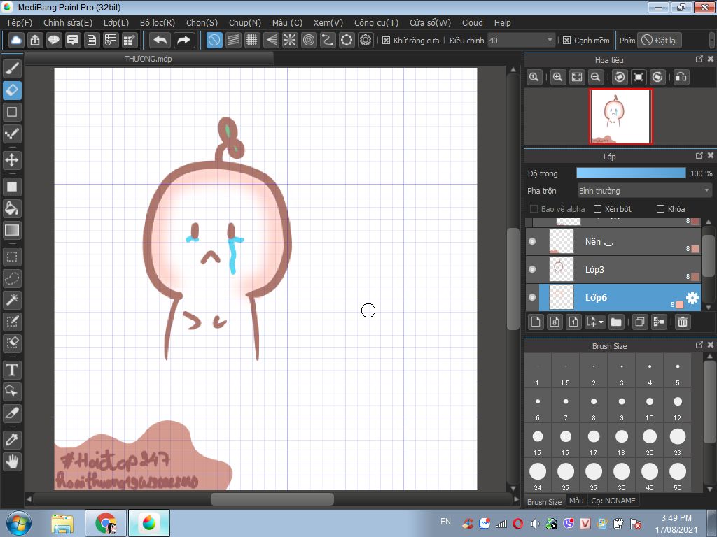Duplicate the current layer
Viewport: 717px width, 537px height.
pyautogui.click(x=640, y=322)
